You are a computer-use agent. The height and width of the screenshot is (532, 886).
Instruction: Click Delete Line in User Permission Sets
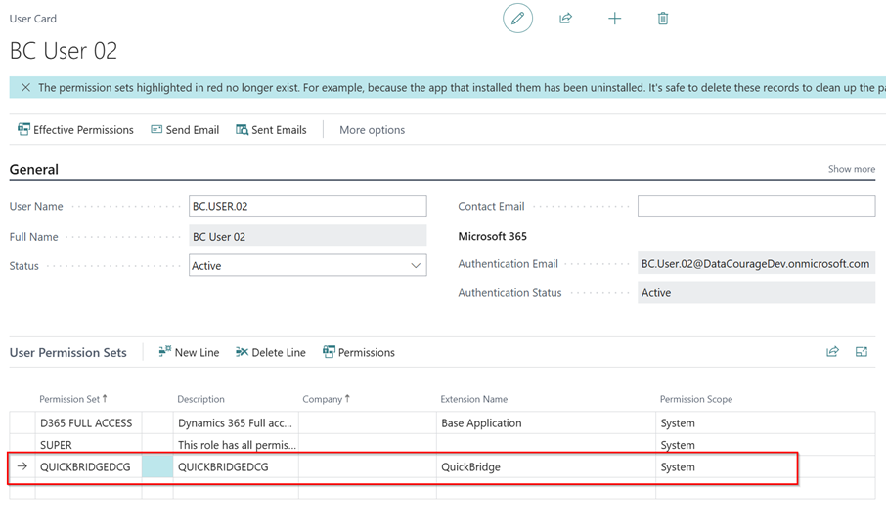(x=271, y=352)
